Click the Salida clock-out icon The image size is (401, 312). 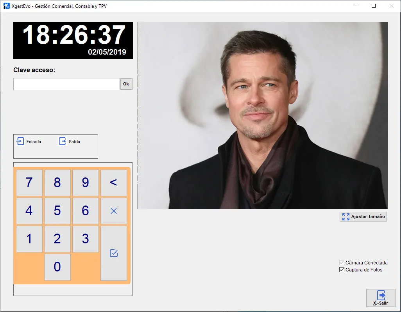[x=63, y=141]
